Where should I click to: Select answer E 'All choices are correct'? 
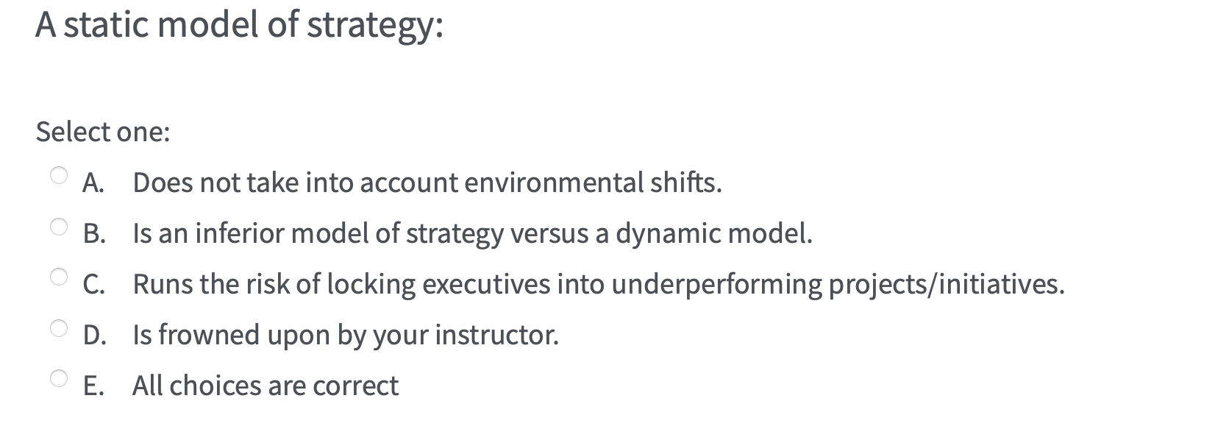265,385
